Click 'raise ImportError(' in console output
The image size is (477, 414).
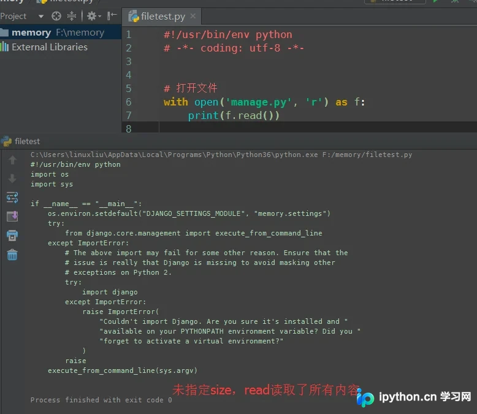point(120,312)
